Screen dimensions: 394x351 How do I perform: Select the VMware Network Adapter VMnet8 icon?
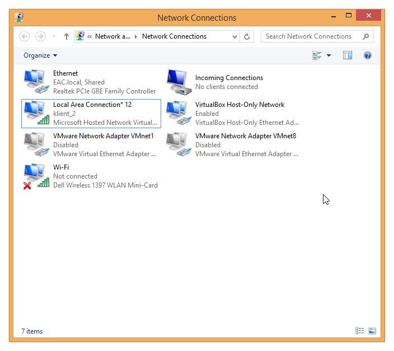click(179, 144)
